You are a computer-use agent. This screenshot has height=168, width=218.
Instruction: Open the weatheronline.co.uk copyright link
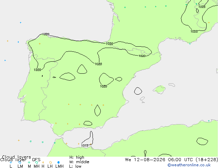pyautogui.click(x=189, y=165)
